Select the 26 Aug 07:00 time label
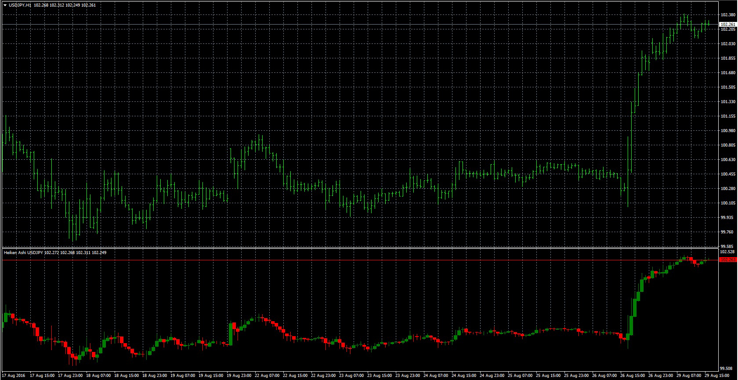Viewport: 738px width, 380px height. pos(604,376)
